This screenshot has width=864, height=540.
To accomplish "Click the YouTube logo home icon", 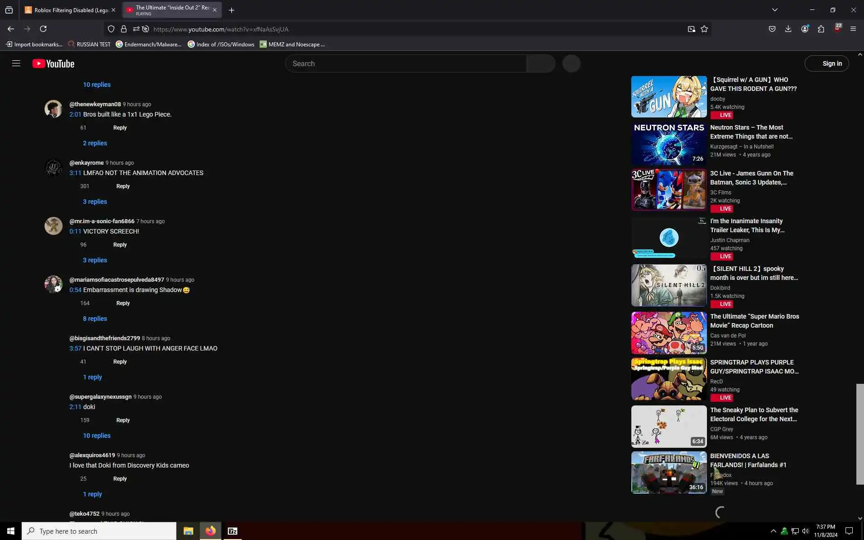I will 53,63.
